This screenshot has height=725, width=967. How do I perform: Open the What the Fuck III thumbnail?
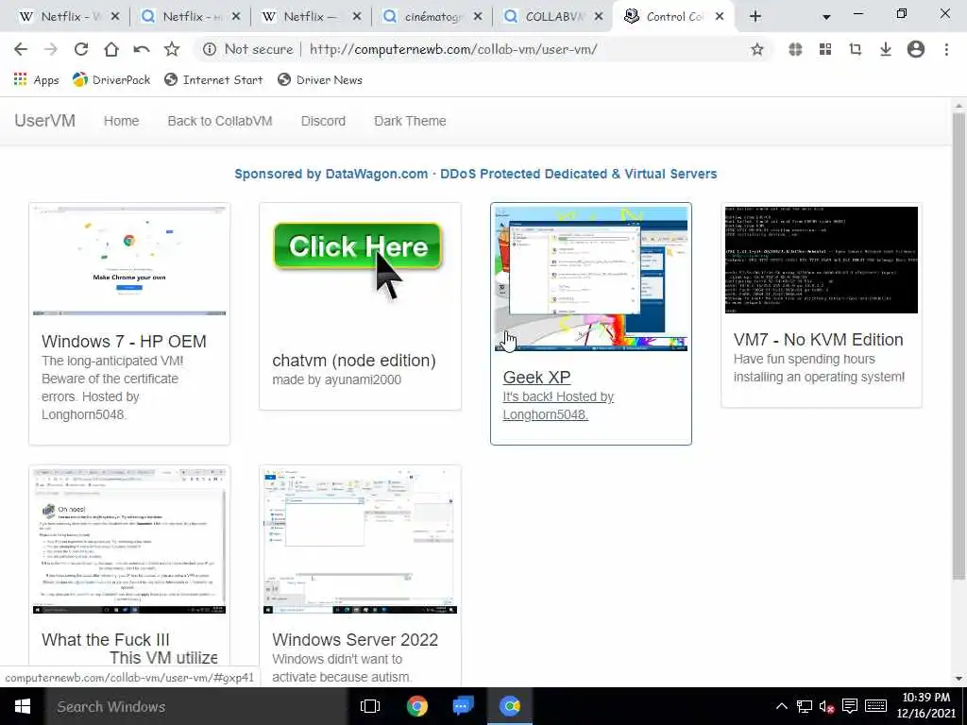pos(129,541)
